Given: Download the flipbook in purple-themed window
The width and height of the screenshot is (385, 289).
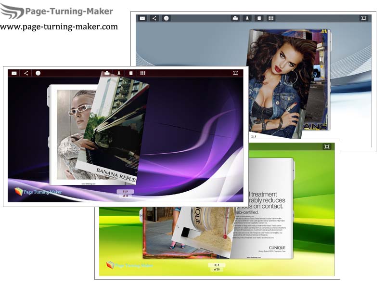Looking at the screenshot, I should tap(119, 73).
